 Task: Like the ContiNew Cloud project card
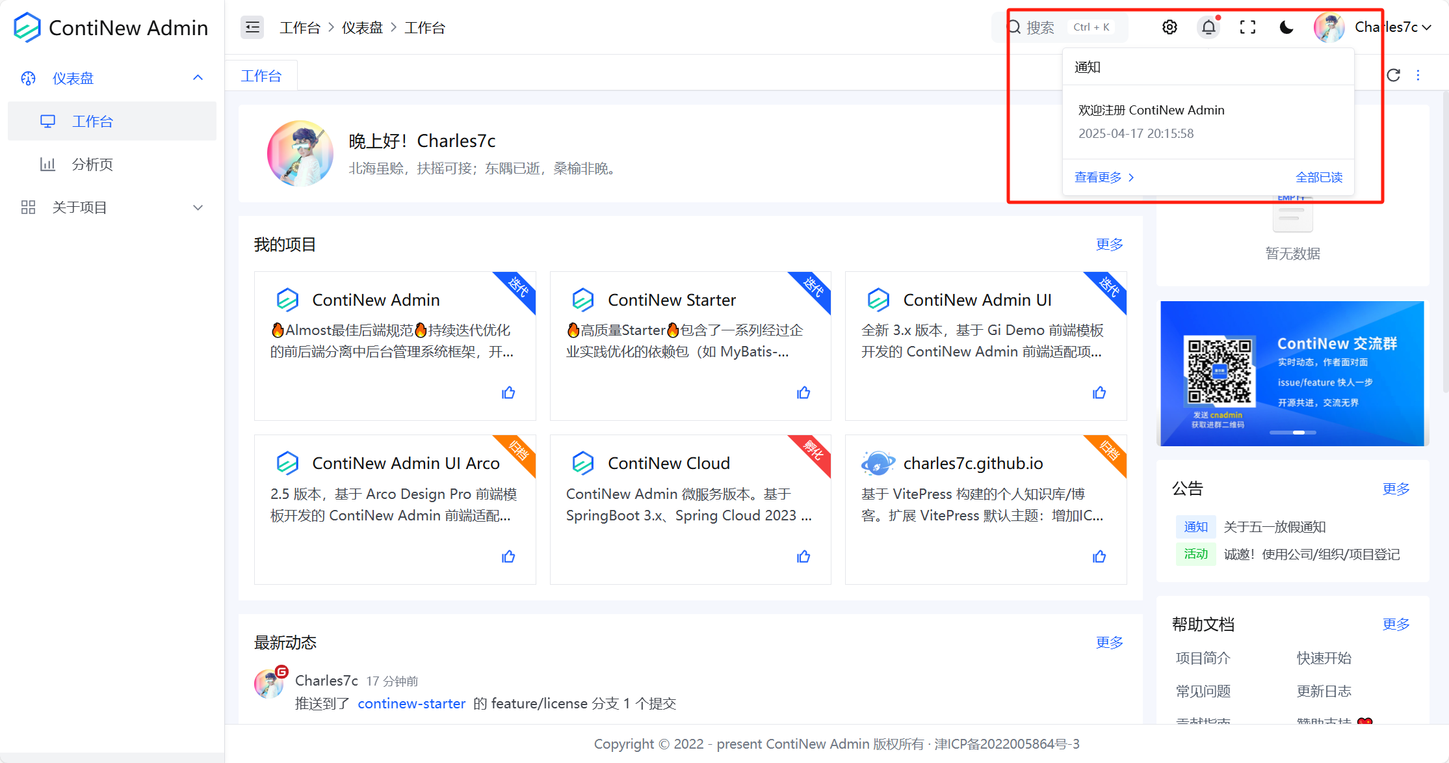(x=803, y=556)
